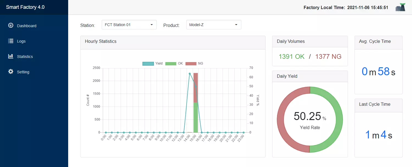The height and width of the screenshot is (167, 412).
Task: Click the Setting gear icon
Action: 11,72
